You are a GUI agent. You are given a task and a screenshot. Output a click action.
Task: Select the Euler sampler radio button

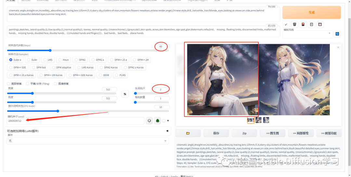click(x=32, y=60)
